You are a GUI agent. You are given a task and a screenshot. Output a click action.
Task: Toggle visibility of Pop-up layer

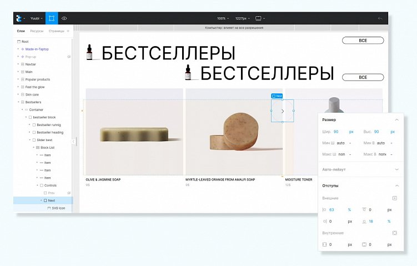point(69,57)
